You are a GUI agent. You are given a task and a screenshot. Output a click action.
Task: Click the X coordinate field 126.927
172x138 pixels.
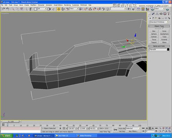(x=71, y=128)
